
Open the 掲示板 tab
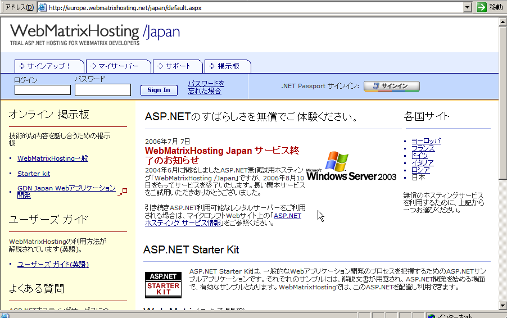click(228, 66)
